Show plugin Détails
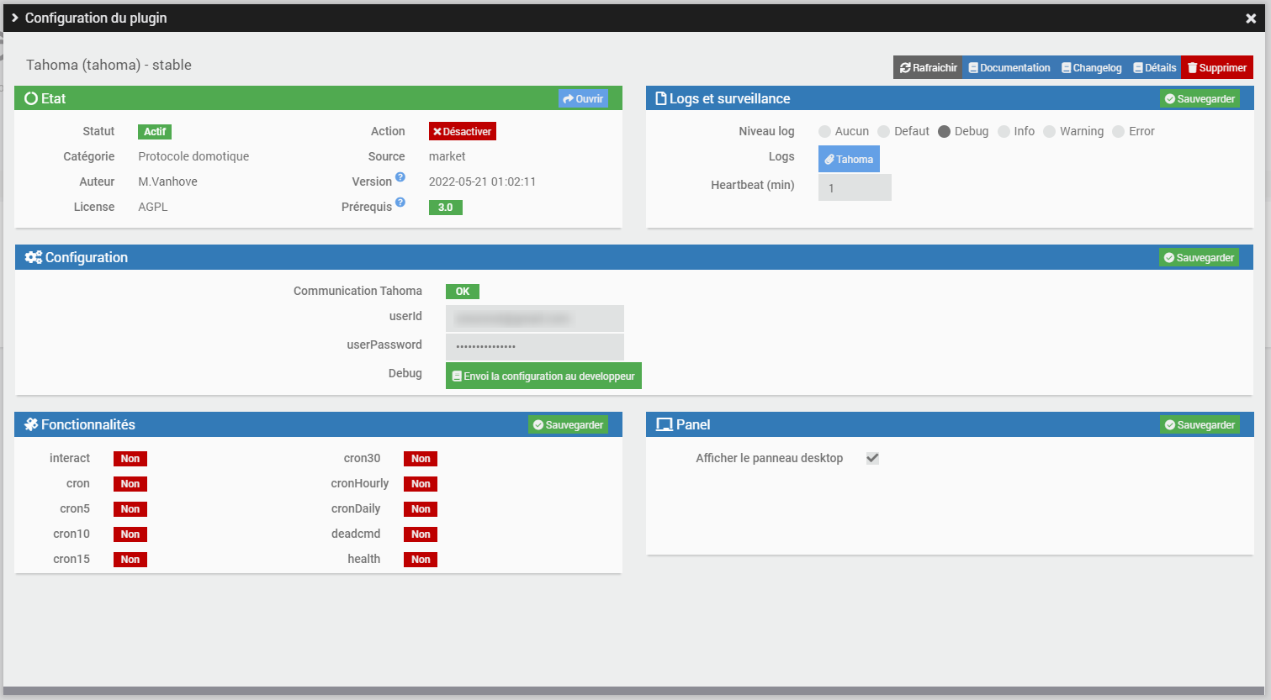1271x700 pixels. pyautogui.click(x=1155, y=67)
